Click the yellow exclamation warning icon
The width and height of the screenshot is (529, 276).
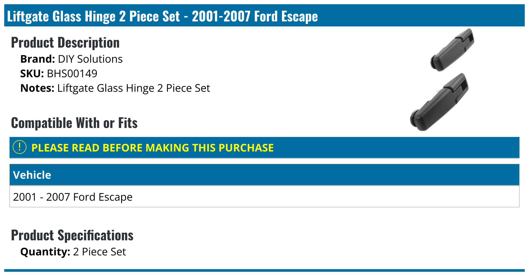(x=20, y=147)
